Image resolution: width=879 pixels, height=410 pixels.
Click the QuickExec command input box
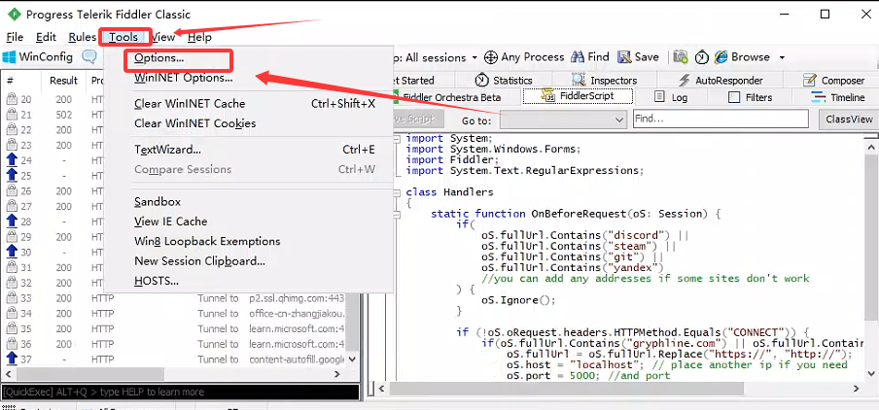coord(180,392)
